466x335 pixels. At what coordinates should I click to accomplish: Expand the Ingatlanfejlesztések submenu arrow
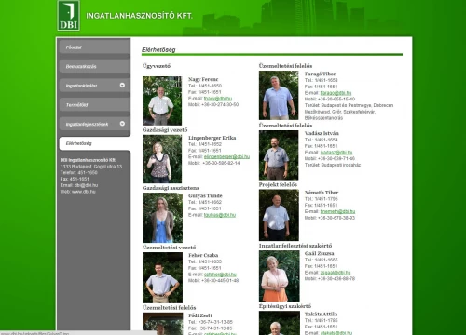[x=122, y=124]
